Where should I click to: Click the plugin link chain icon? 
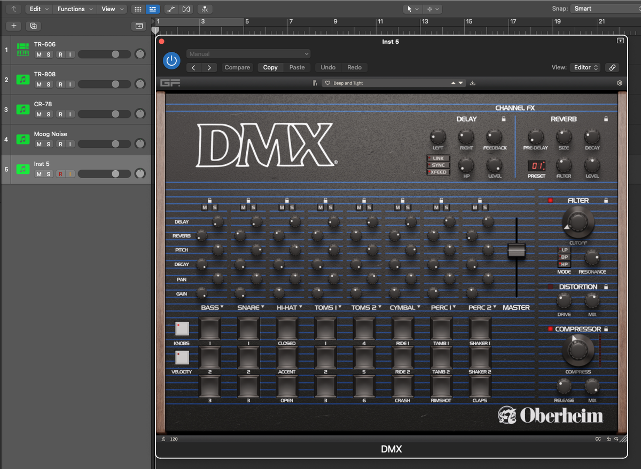(x=612, y=68)
